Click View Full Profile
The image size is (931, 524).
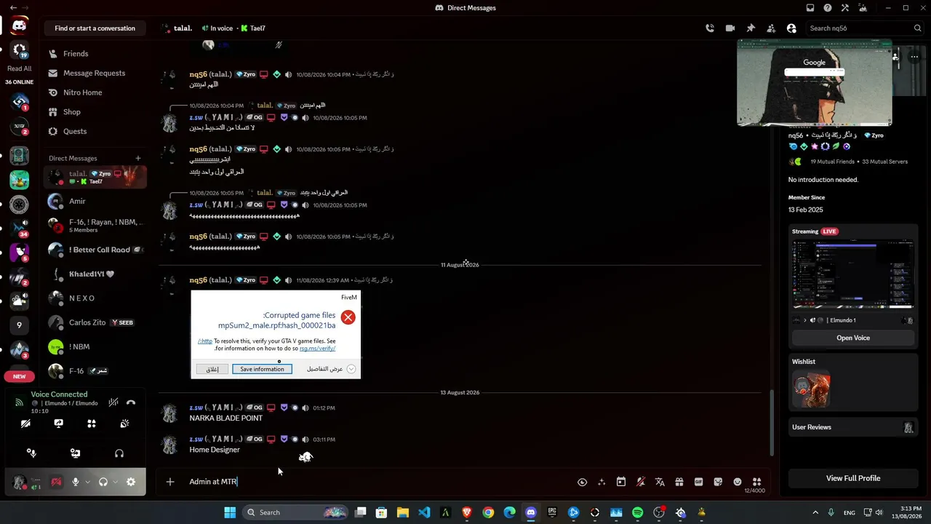click(853, 478)
